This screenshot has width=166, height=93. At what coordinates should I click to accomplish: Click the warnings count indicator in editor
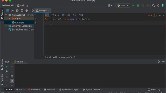(155, 16)
